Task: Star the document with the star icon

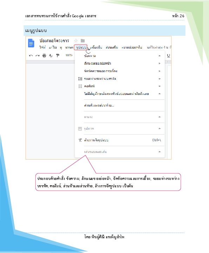Action: tap(76, 41)
